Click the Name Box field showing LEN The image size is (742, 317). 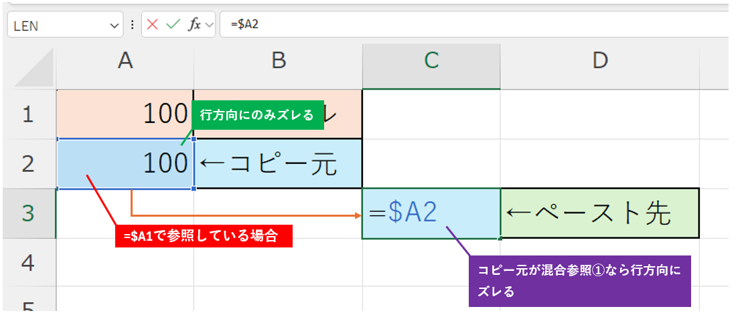[x=57, y=25]
